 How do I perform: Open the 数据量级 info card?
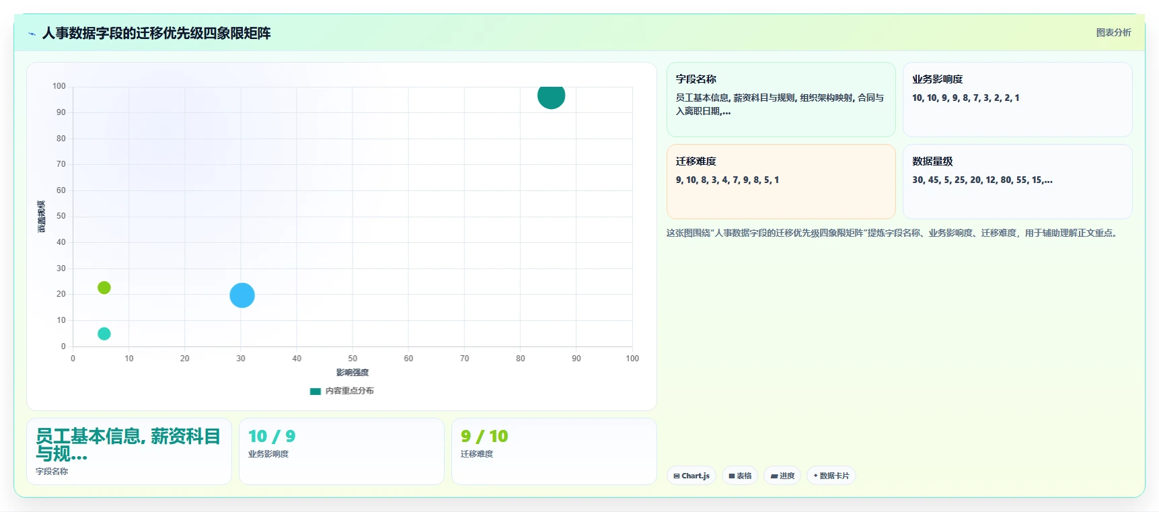point(1017,182)
